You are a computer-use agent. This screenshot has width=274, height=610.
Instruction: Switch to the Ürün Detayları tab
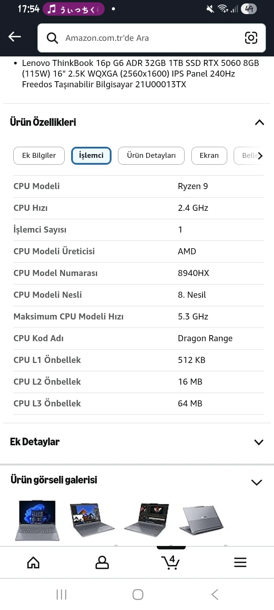[151, 156]
